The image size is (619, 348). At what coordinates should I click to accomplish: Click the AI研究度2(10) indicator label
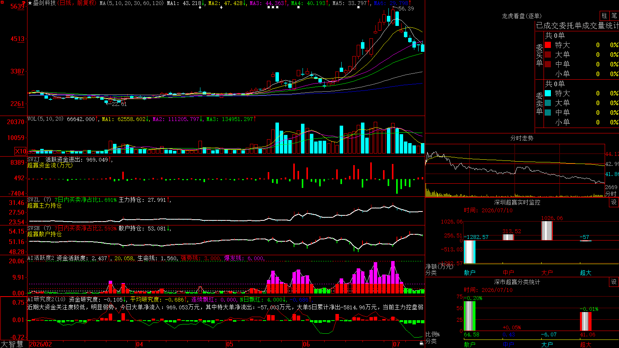(x=47, y=299)
